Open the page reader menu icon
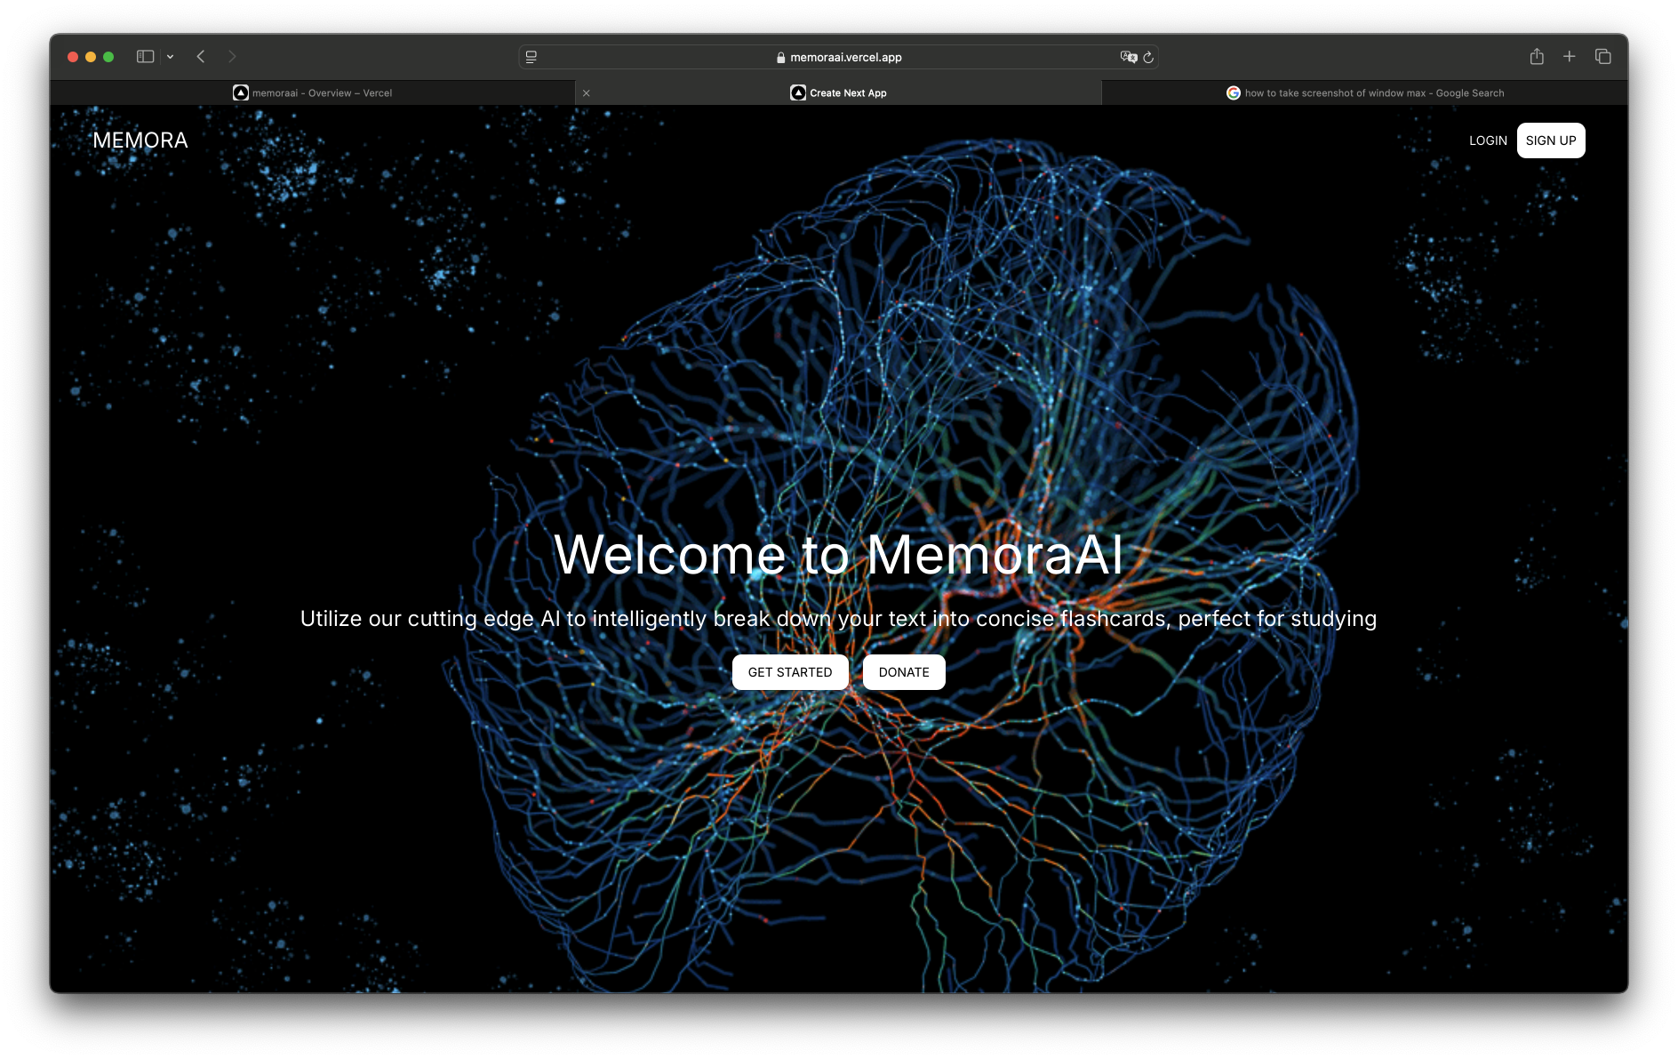This screenshot has height=1059, width=1678. (x=531, y=57)
